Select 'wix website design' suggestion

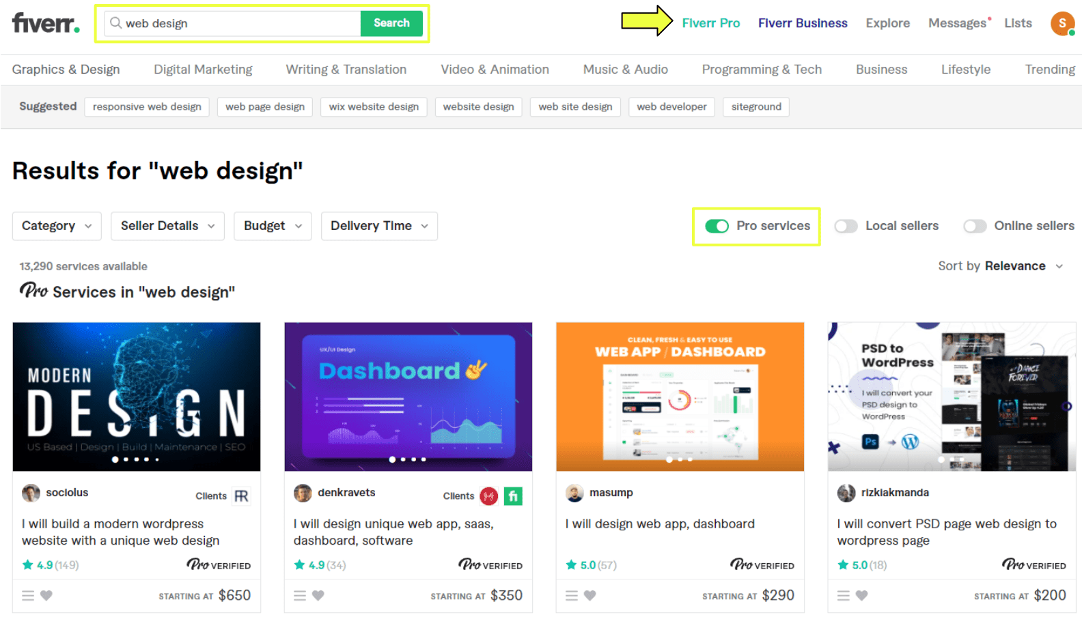374,106
